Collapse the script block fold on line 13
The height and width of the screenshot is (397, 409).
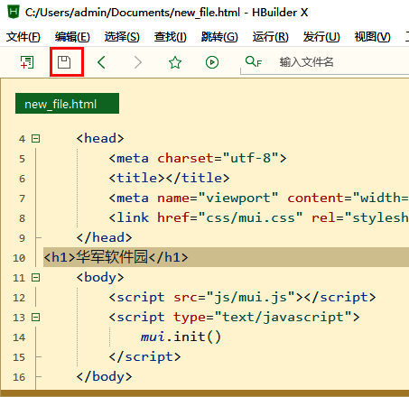pyautogui.click(x=36, y=317)
